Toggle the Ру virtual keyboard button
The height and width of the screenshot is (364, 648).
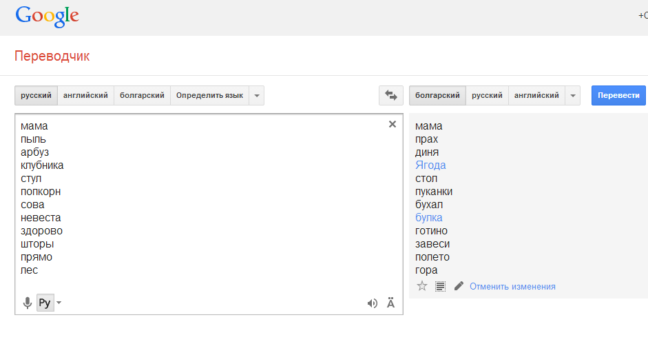(x=45, y=303)
